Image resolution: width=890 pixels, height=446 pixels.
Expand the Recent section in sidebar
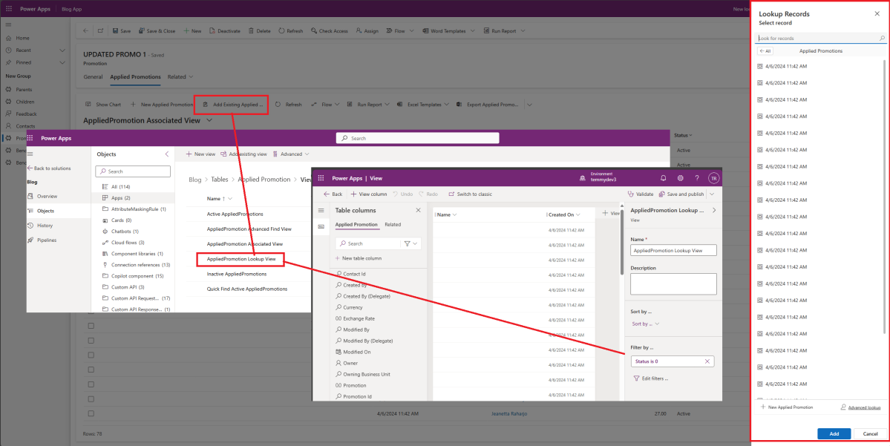[62, 50]
